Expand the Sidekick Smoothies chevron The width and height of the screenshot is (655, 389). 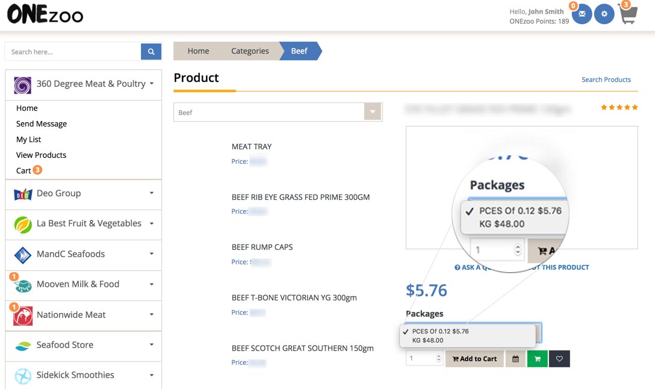[x=152, y=375]
